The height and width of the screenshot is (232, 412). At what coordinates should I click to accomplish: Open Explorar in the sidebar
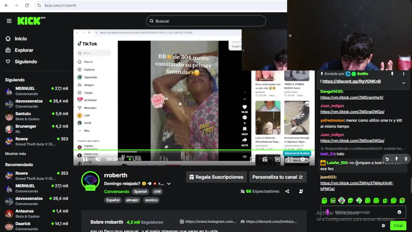pyautogui.click(x=24, y=50)
